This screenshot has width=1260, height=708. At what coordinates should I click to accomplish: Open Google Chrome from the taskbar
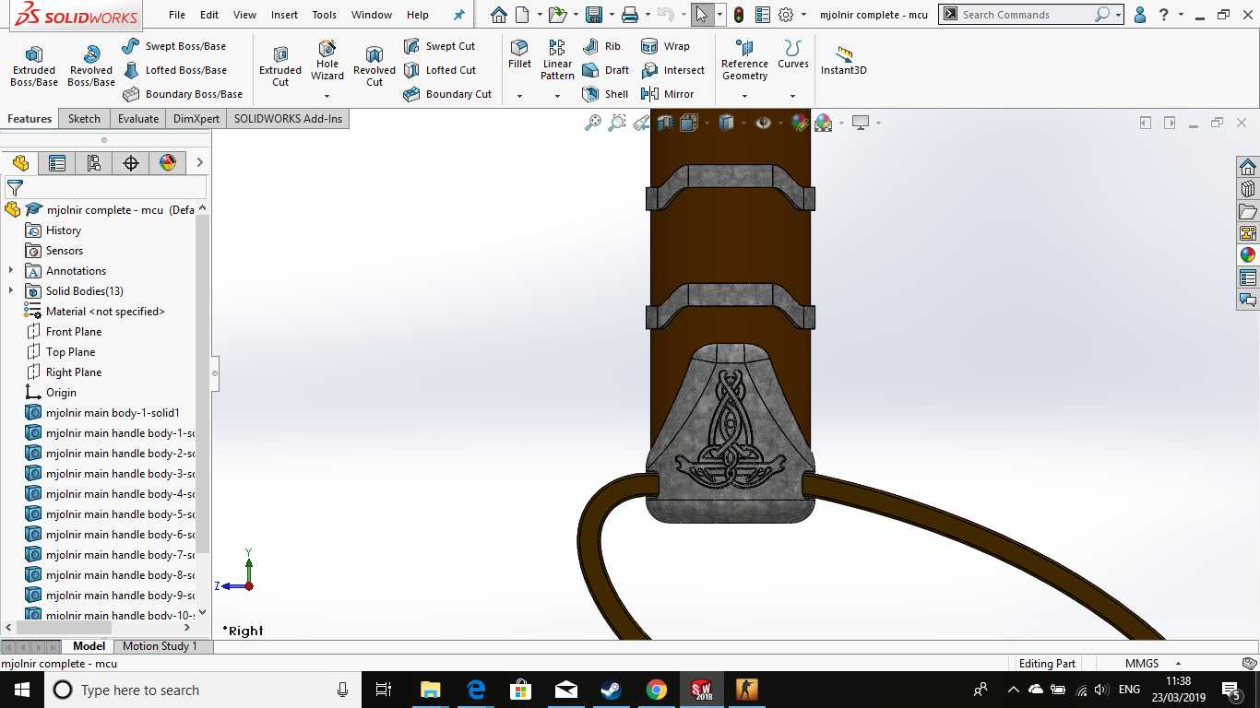coord(656,690)
